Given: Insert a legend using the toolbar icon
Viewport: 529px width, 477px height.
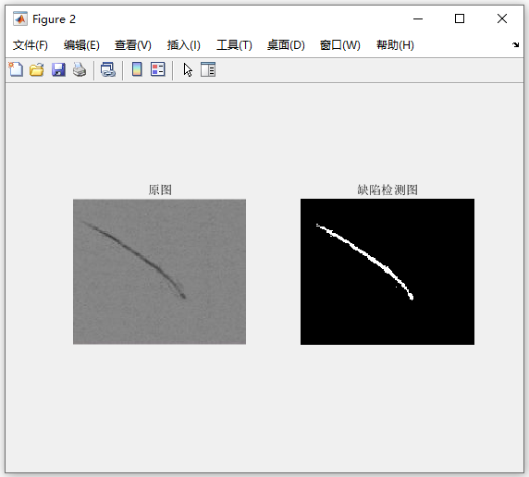Looking at the screenshot, I should [x=158, y=69].
